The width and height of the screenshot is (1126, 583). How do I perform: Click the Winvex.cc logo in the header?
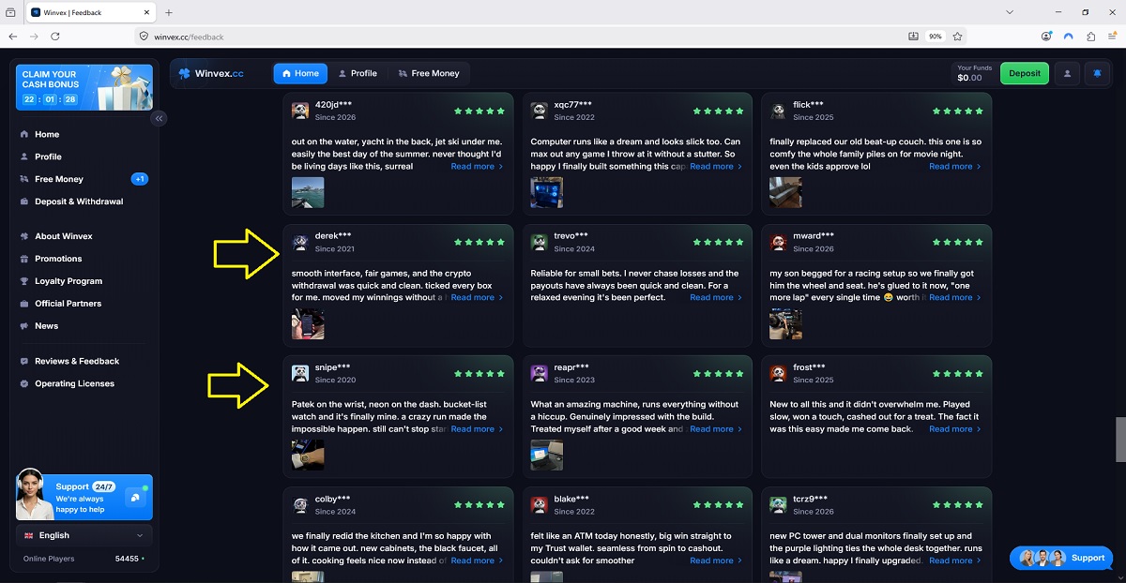pyautogui.click(x=211, y=73)
